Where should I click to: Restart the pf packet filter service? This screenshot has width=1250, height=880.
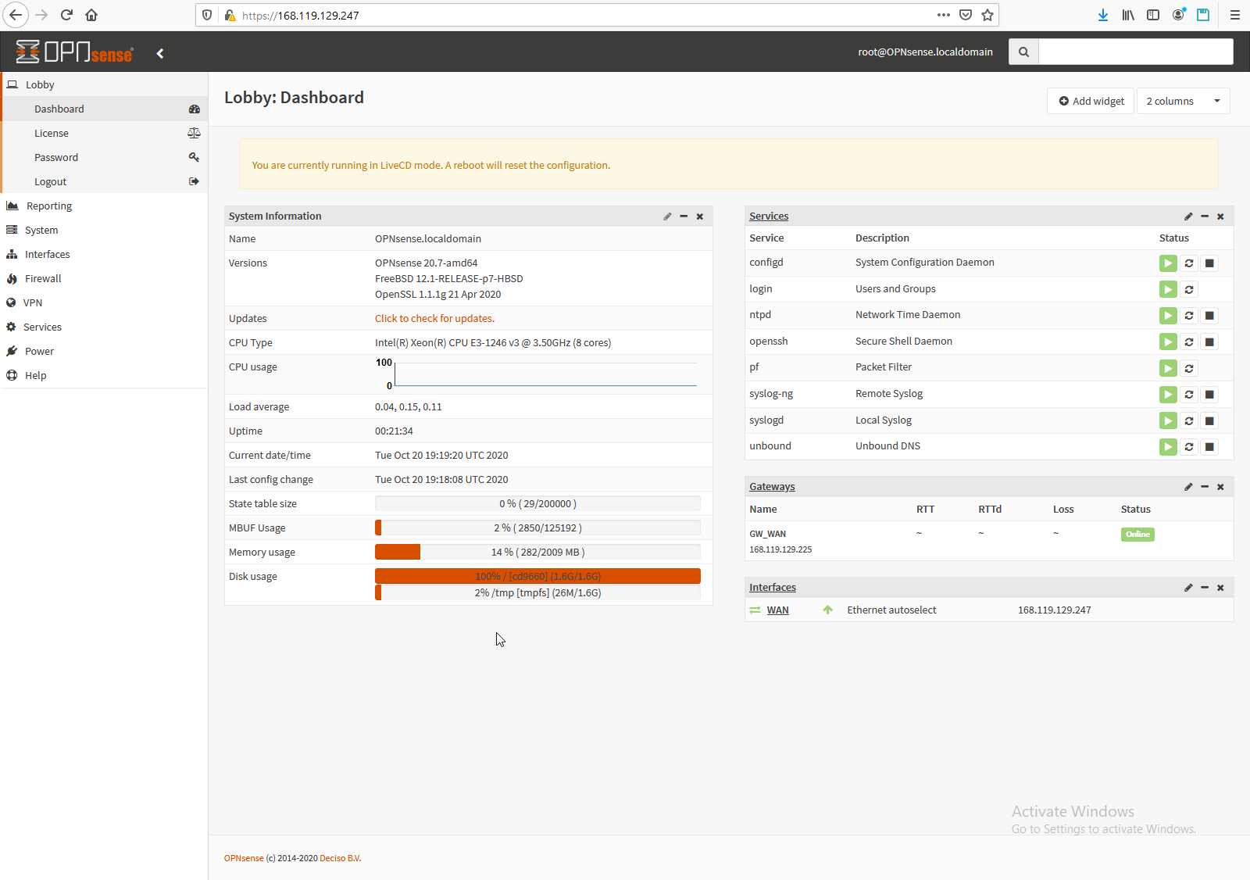click(1188, 368)
